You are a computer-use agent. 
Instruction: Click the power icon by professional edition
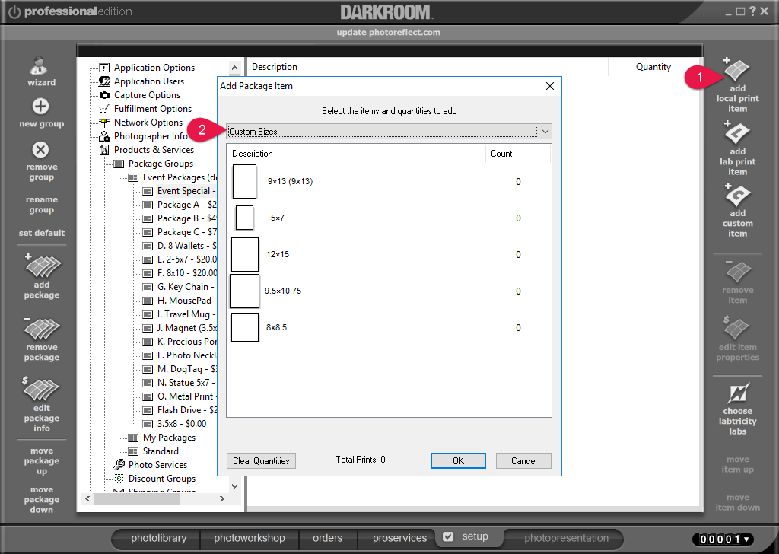click(14, 11)
